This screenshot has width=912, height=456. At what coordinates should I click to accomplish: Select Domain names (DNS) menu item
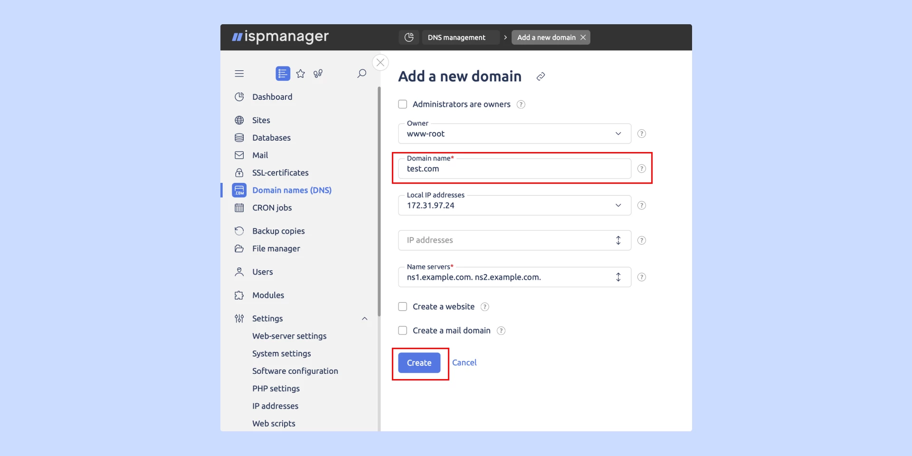pos(292,190)
